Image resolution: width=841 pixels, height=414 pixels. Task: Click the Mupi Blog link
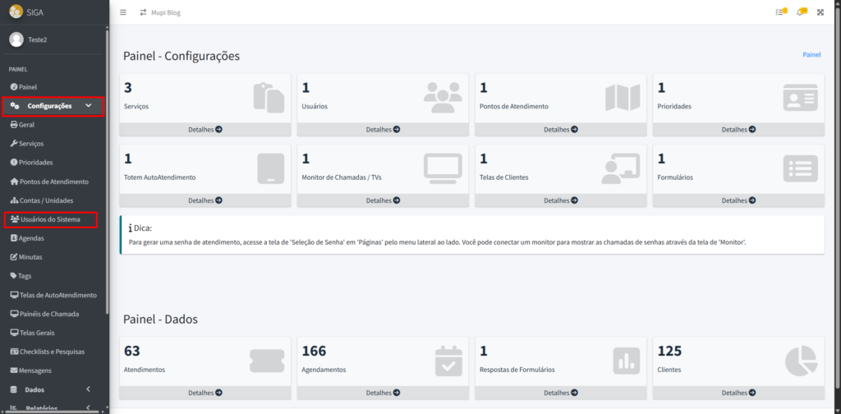pos(167,12)
